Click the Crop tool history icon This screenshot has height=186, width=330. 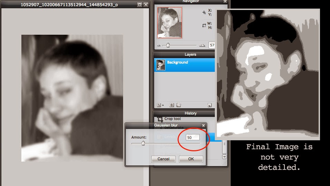pyautogui.click(x=160, y=119)
